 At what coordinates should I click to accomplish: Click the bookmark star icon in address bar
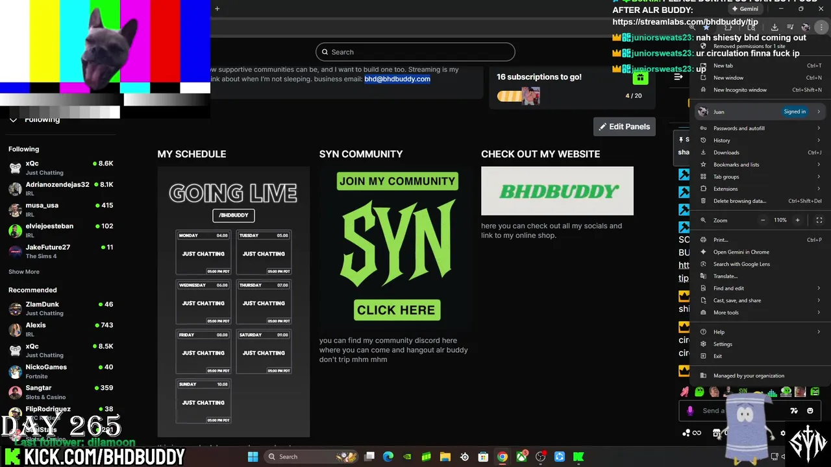click(706, 27)
